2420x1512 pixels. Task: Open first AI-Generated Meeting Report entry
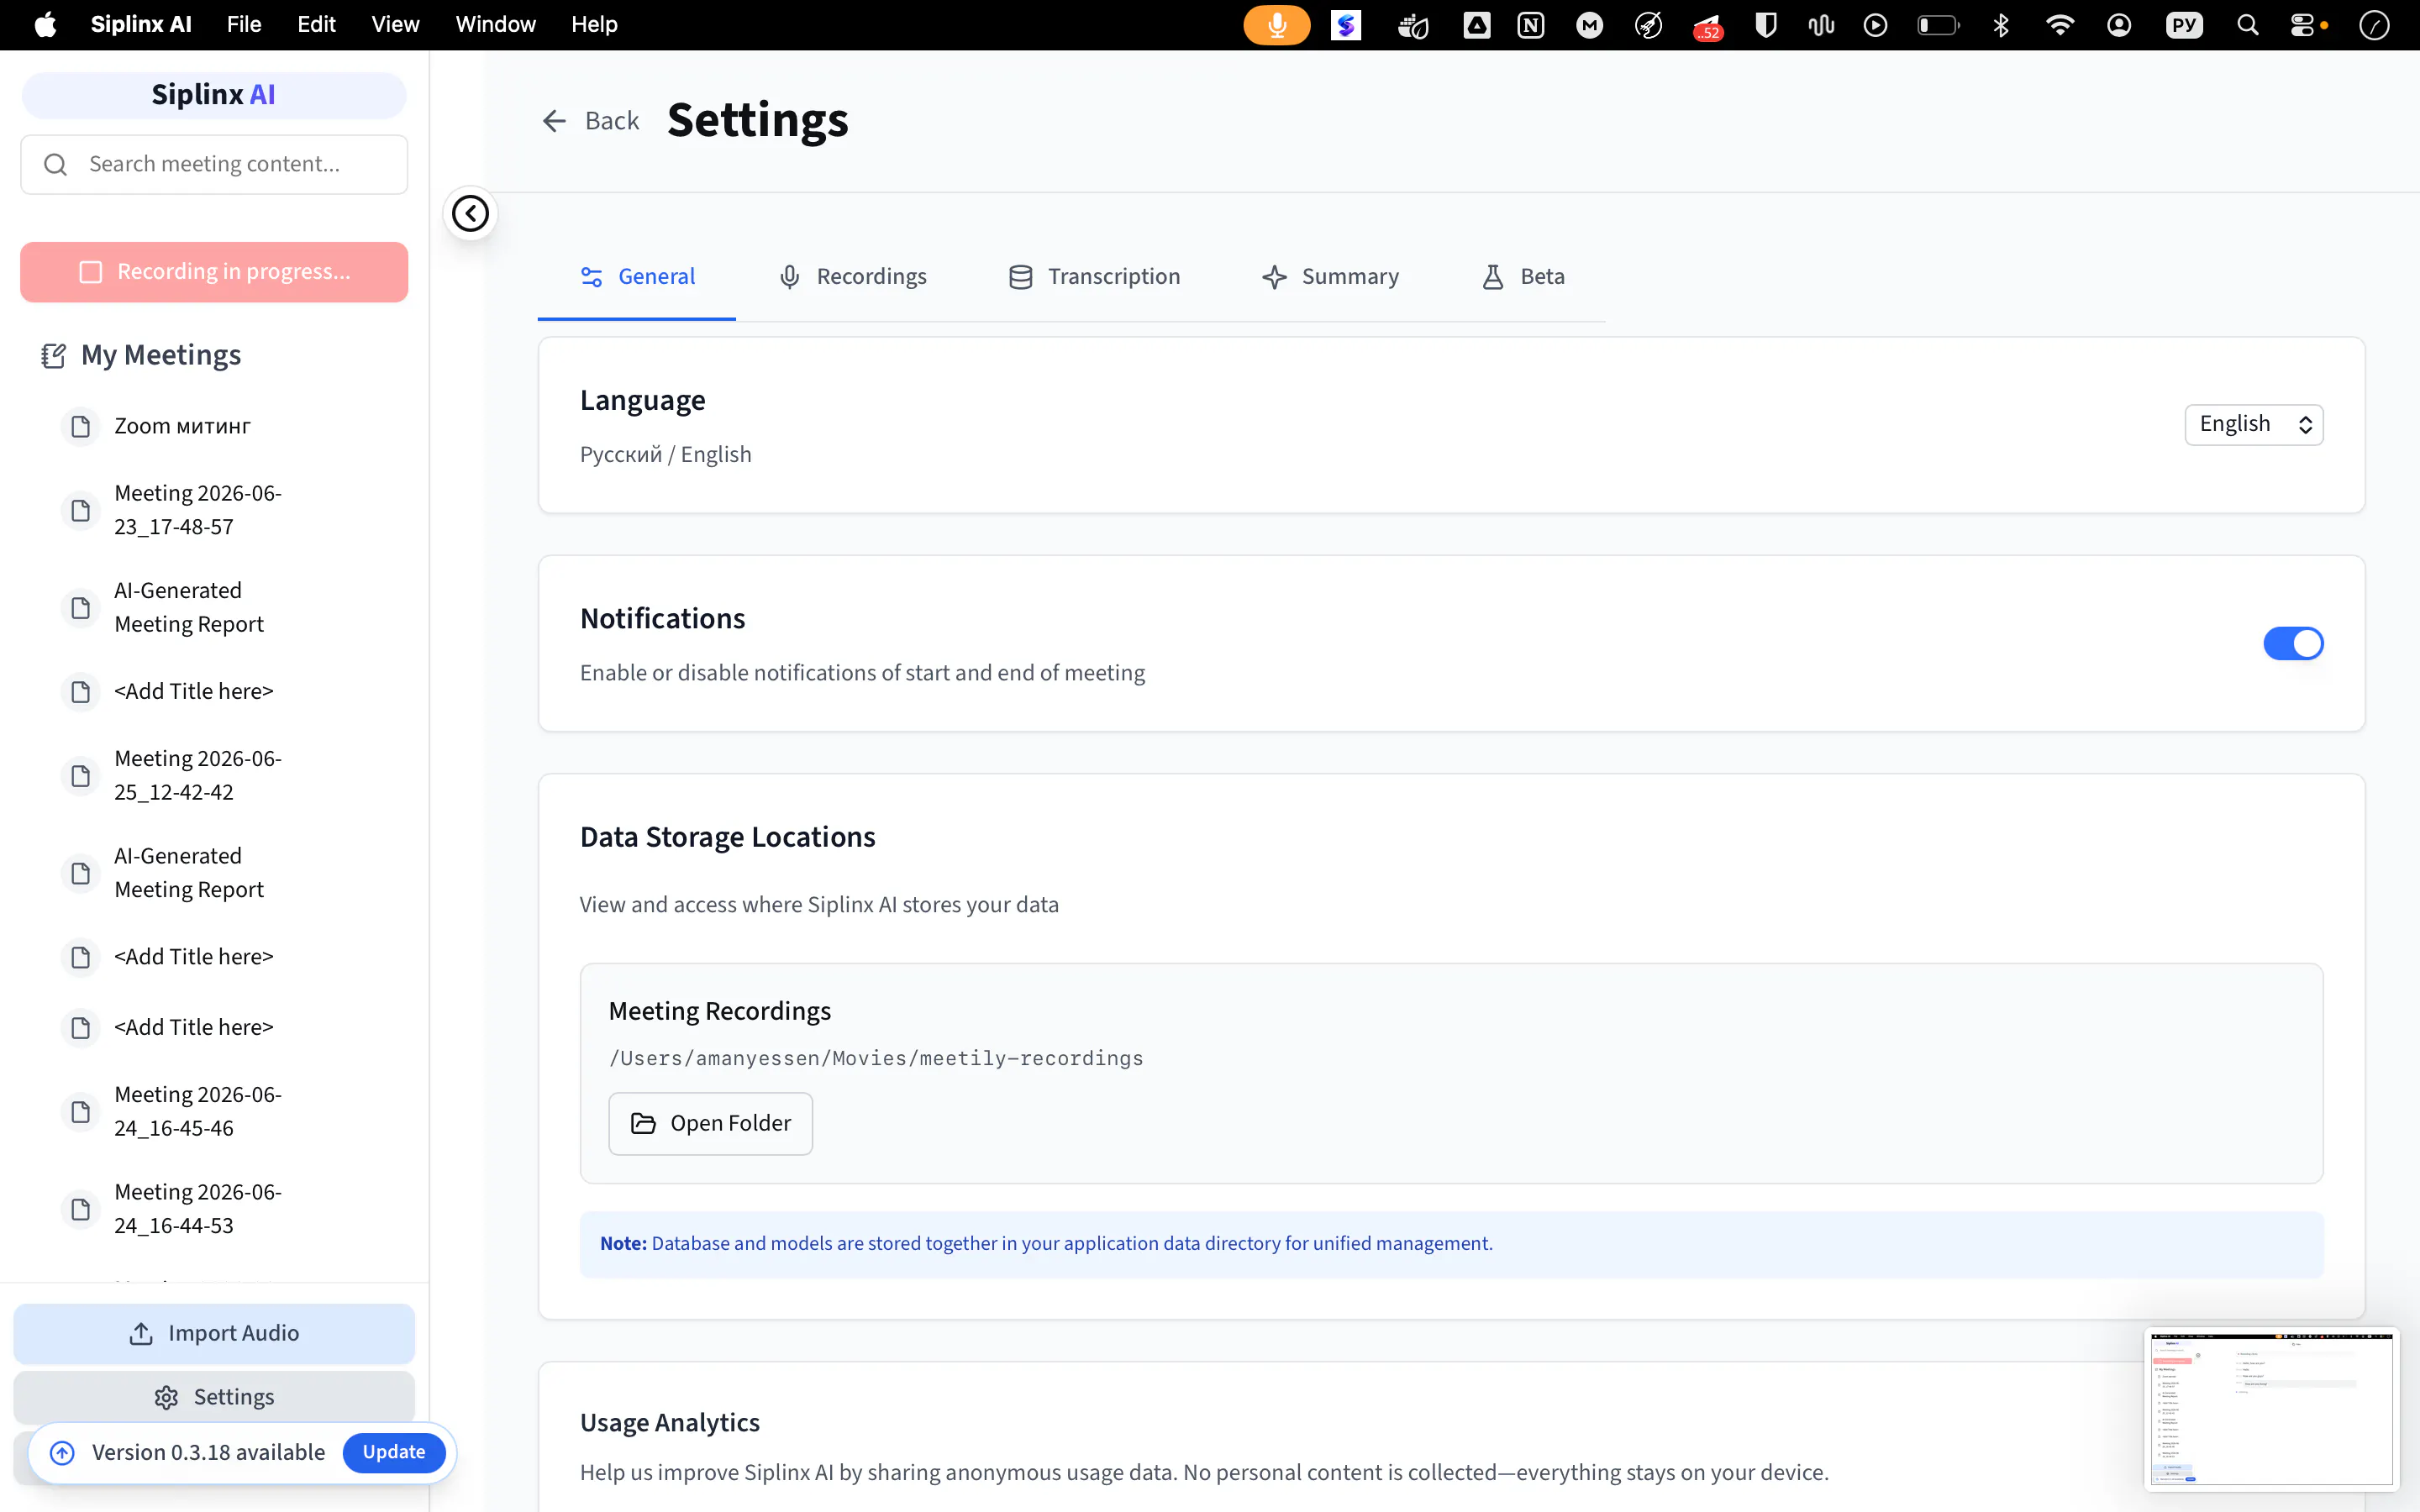pos(189,607)
